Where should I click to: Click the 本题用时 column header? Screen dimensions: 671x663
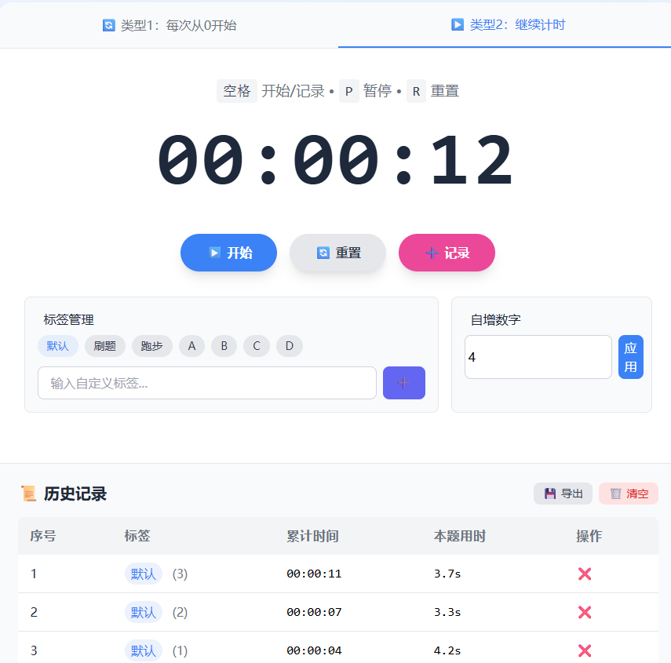460,536
